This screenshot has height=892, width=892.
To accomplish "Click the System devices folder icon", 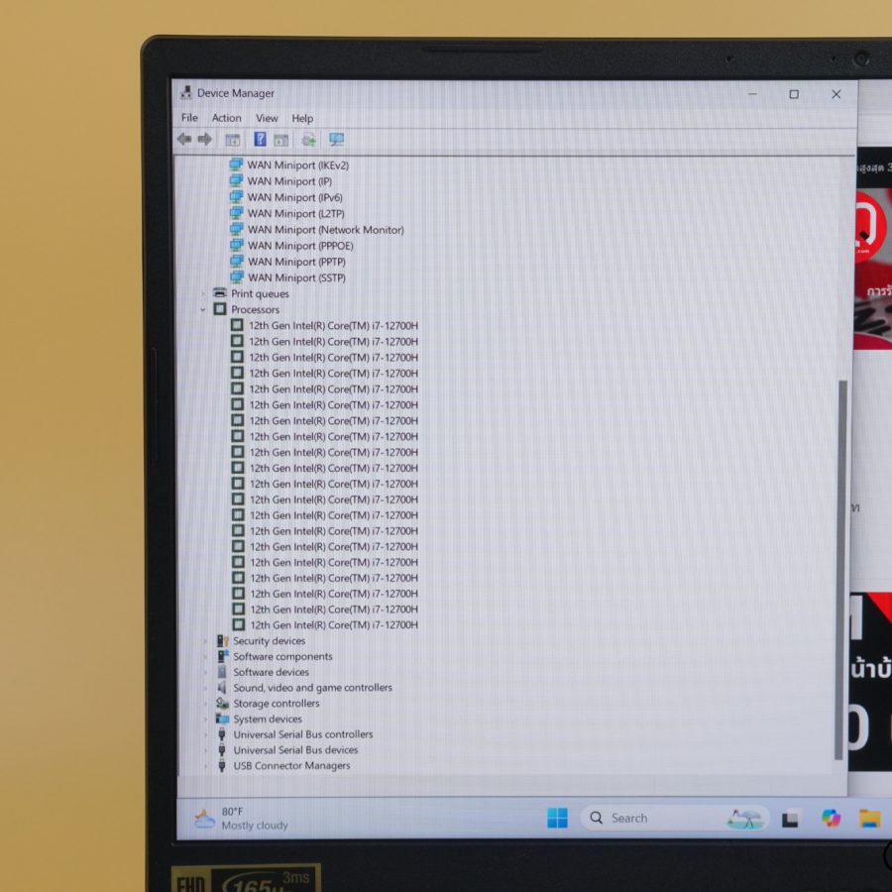I will pos(222,719).
